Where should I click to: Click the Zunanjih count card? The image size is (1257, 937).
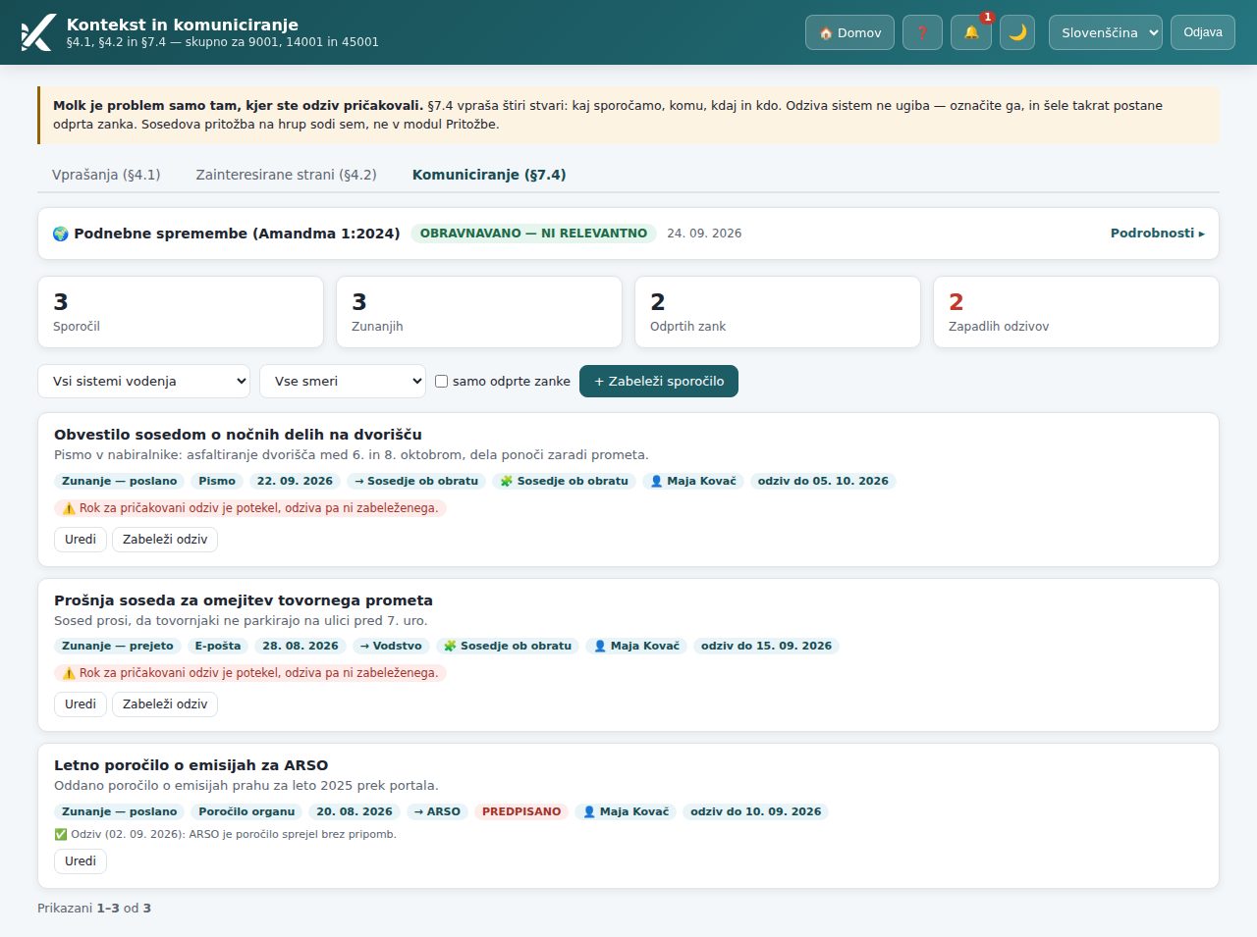479,312
